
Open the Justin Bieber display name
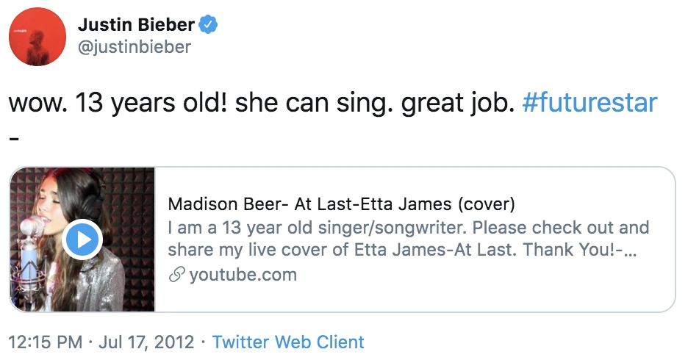point(136,25)
